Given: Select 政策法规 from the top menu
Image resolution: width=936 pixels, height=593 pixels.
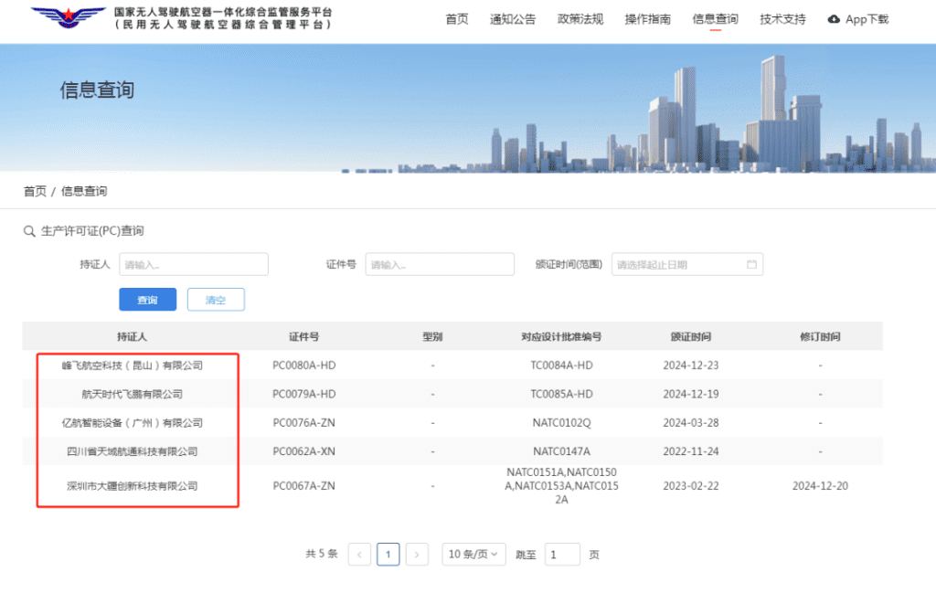Looking at the screenshot, I should pyautogui.click(x=580, y=19).
